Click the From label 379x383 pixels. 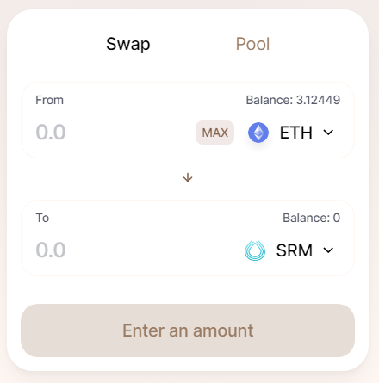[x=49, y=100]
